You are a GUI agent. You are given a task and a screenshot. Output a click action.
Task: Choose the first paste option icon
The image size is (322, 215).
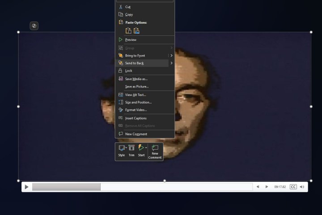coord(128,30)
